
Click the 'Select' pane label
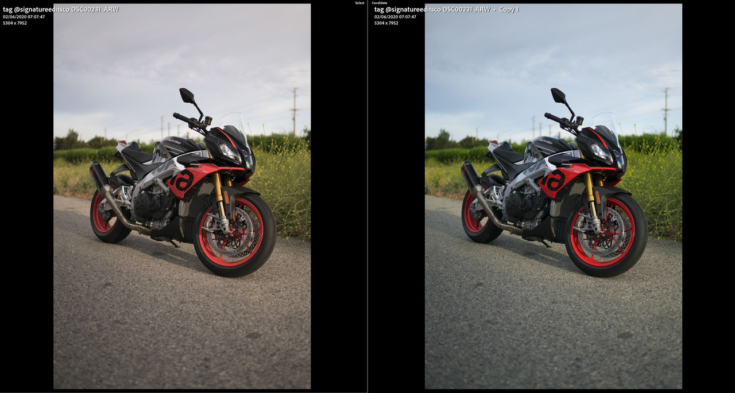coord(359,3)
